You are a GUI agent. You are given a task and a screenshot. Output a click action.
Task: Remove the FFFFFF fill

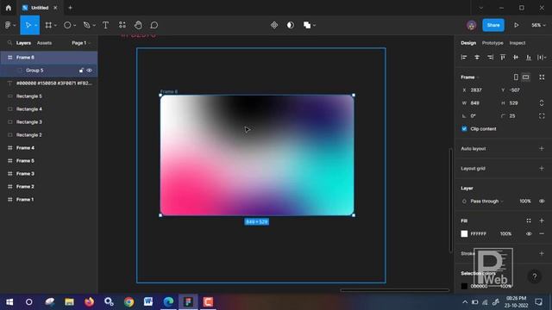tap(542, 233)
